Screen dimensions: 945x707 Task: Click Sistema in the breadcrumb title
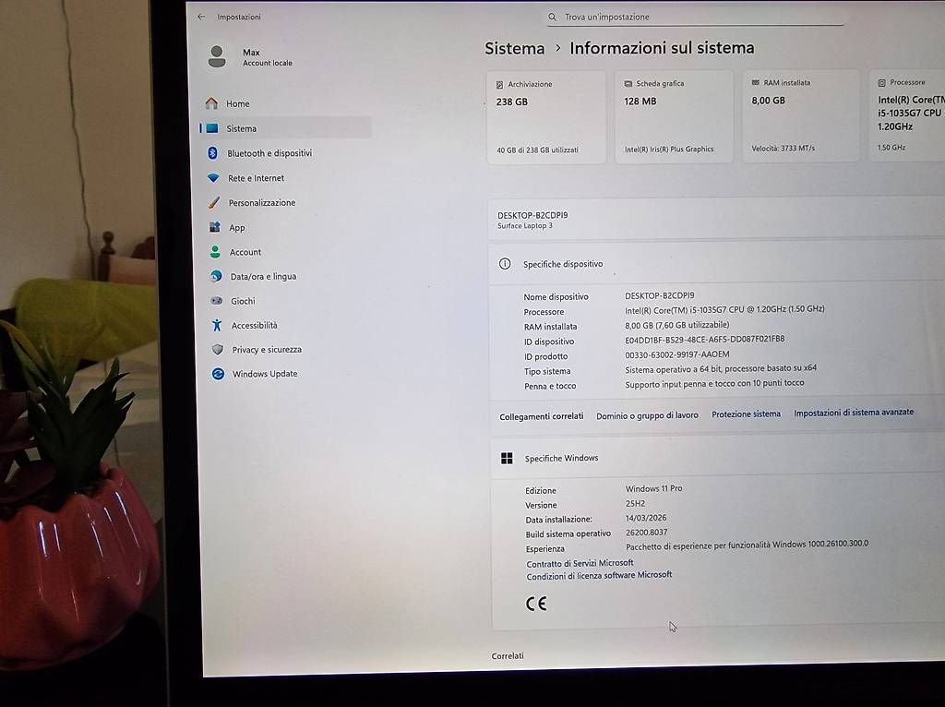515,48
